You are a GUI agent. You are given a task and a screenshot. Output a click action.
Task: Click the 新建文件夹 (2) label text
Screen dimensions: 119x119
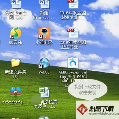click(x=15, y=74)
